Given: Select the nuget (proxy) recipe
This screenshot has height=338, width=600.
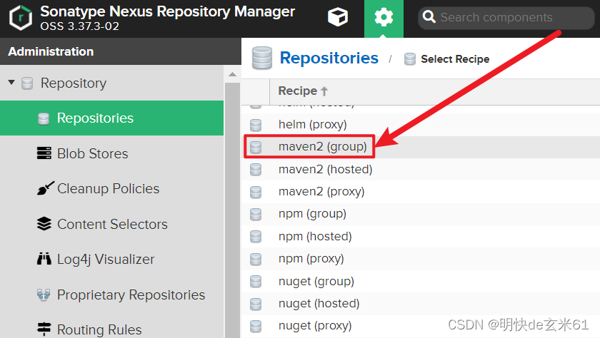Looking at the screenshot, I should pos(421,326).
